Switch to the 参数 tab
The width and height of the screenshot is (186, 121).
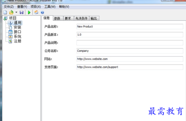58,18
